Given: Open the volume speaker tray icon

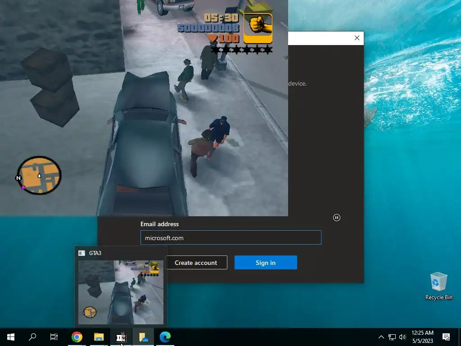Looking at the screenshot, I should (x=402, y=337).
